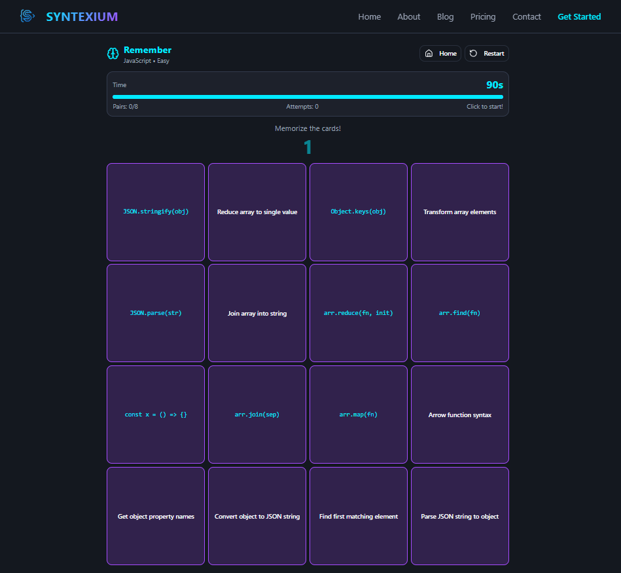Select the arr.find(fn) card
The height and width of the screenshot is (573, 621).
[460, 313]
